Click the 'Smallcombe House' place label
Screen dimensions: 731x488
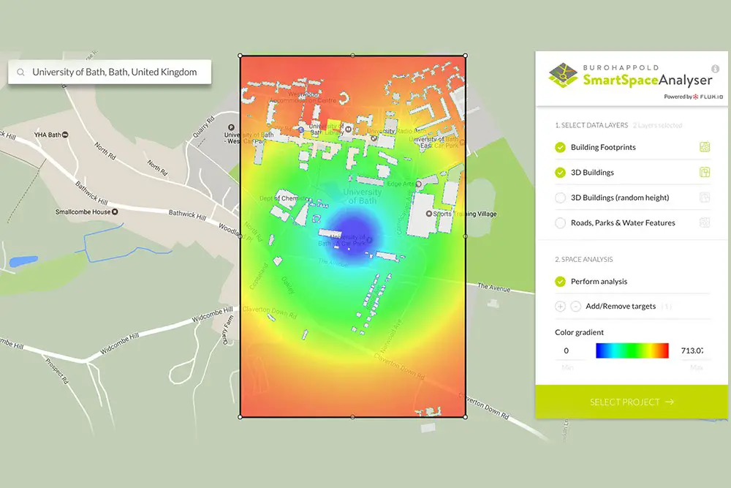(83, 212)
